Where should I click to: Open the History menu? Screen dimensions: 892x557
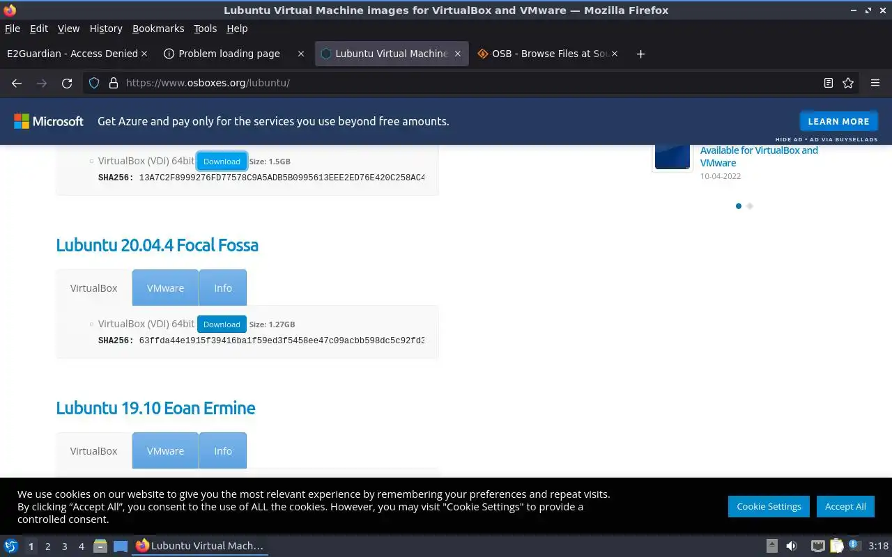tap(106, 29)
